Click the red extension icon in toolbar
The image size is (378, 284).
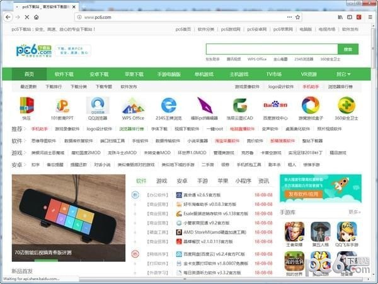(359, 17)
